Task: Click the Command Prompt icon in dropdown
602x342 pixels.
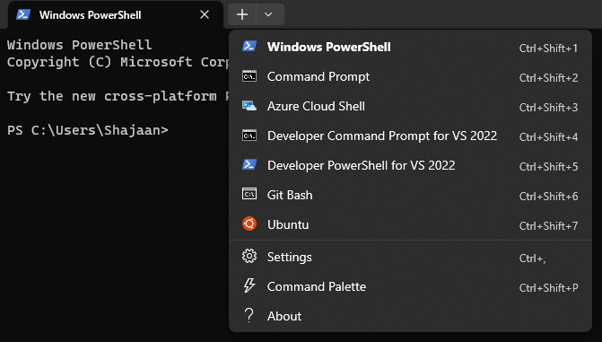Action: click(249, 76)
